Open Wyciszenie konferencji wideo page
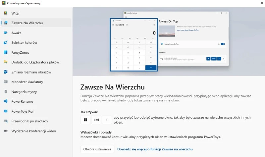 point(36,131)
